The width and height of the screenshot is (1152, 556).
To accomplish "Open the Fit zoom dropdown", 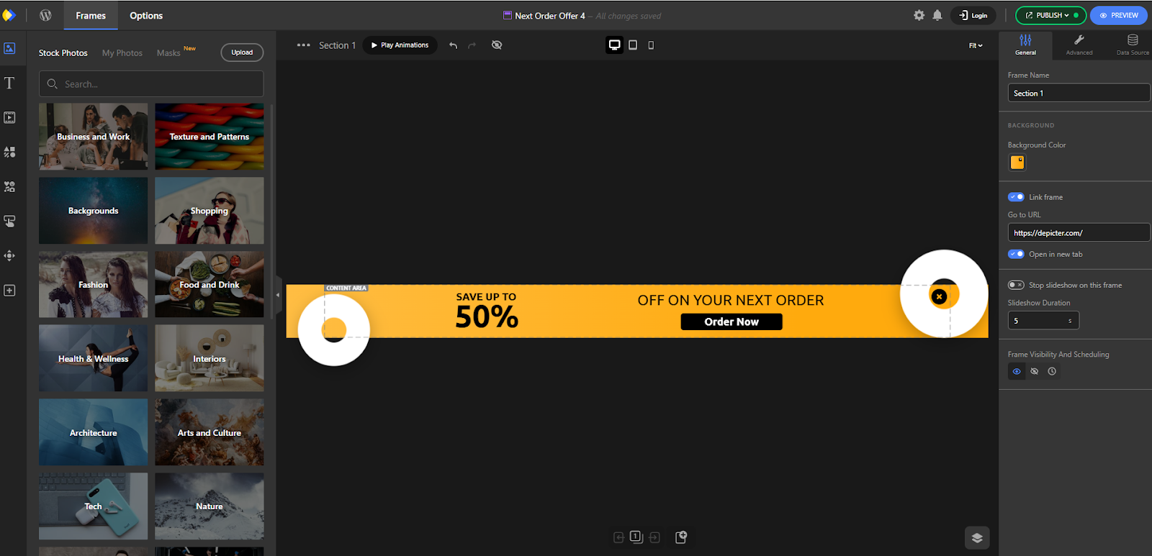I will coord(975,45).
